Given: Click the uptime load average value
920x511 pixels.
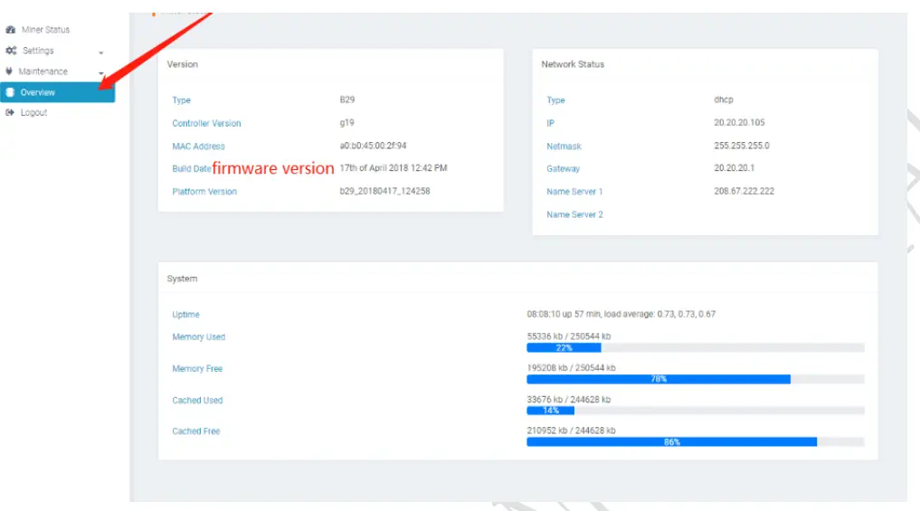Looking at the screenshot, I should coord(621,314).
